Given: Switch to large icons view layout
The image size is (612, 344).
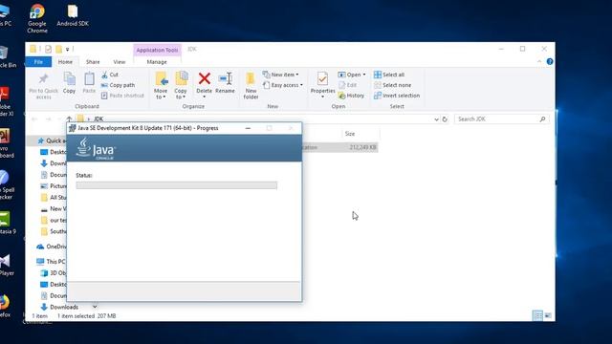Looking at the screenshot, I should click(548, 315).
